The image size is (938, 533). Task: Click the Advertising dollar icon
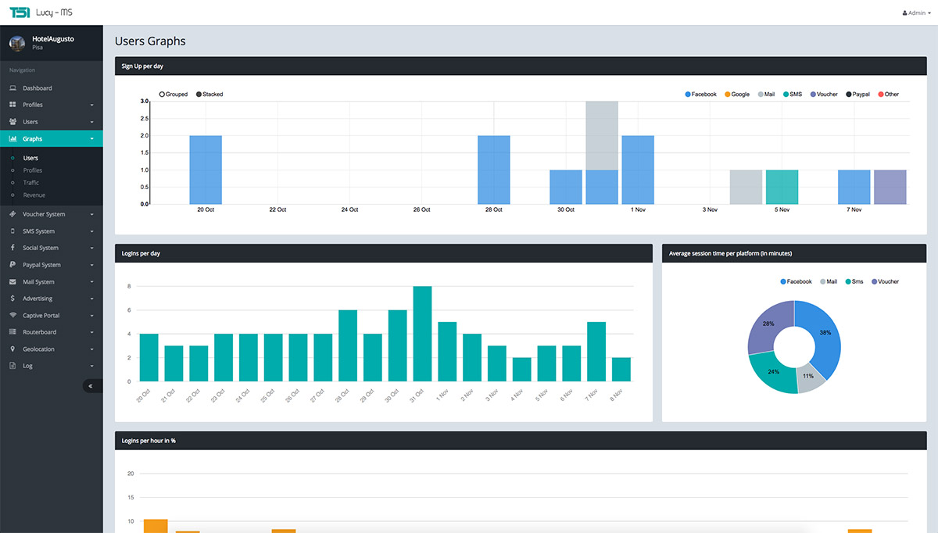(13, 299)
